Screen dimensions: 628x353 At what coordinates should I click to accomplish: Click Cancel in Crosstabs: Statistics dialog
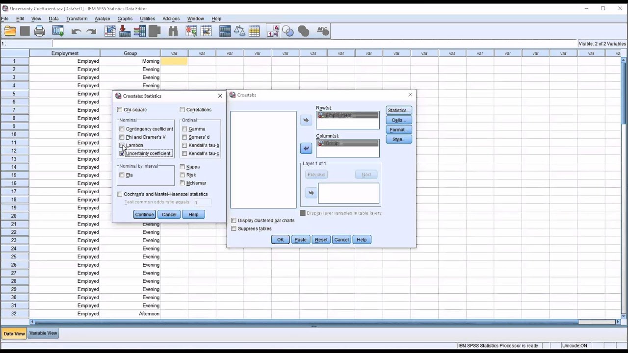click(169, 214)
